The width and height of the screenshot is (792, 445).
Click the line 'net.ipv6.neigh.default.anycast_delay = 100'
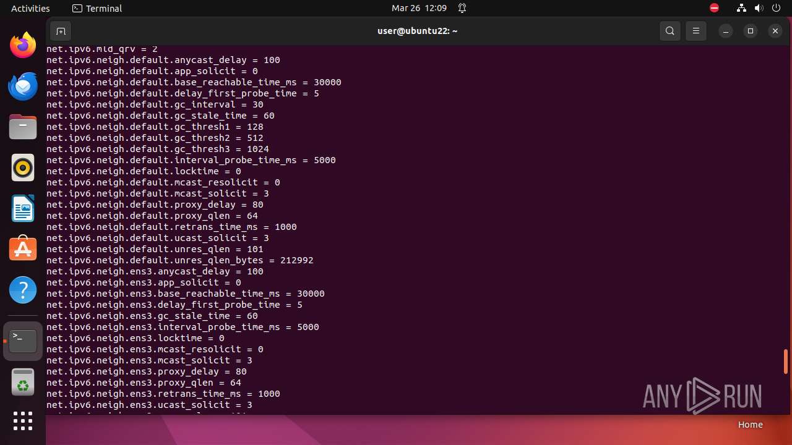click(x=163, y=60)
